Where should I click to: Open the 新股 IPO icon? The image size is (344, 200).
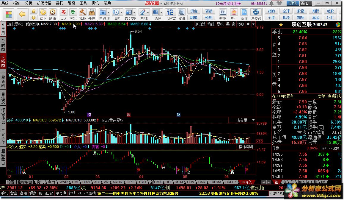(244, 15)
